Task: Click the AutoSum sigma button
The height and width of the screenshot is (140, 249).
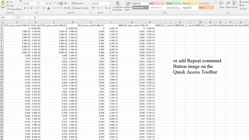Action: tap(244, 2)
